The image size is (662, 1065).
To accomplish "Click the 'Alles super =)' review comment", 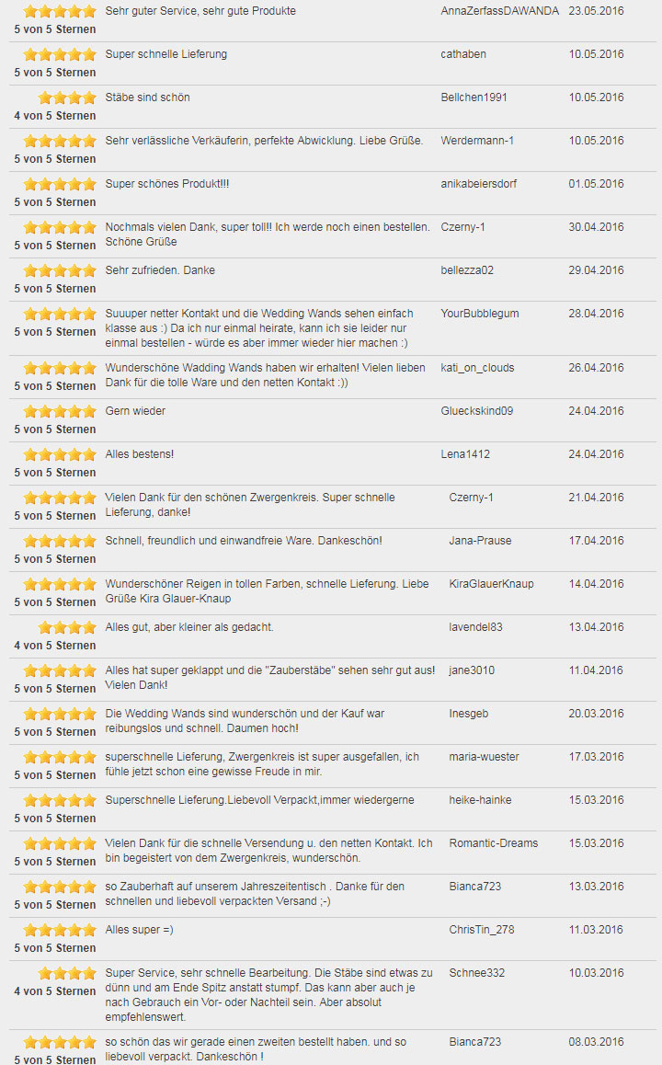I will 139,930.
